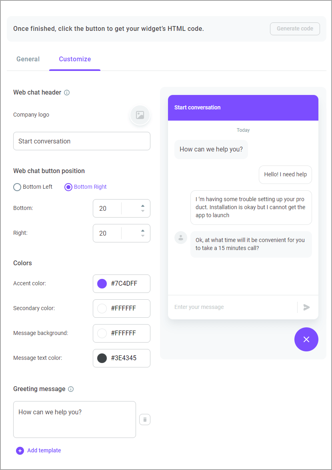
Task: Select the Bottom Left radio option
Action: (x=17, y=187)
